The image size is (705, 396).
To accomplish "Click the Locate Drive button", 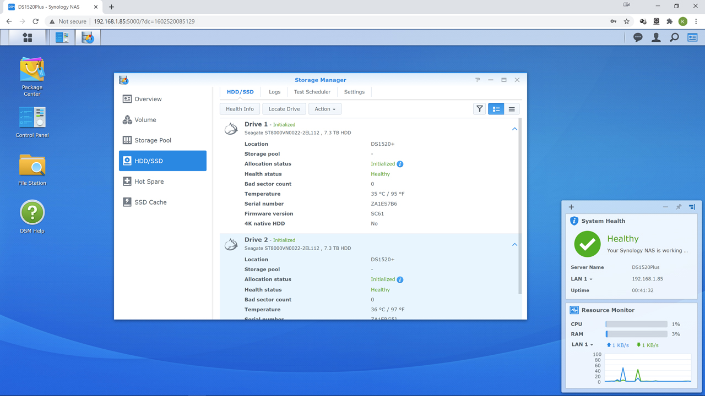I will click(x=284, y=109).
